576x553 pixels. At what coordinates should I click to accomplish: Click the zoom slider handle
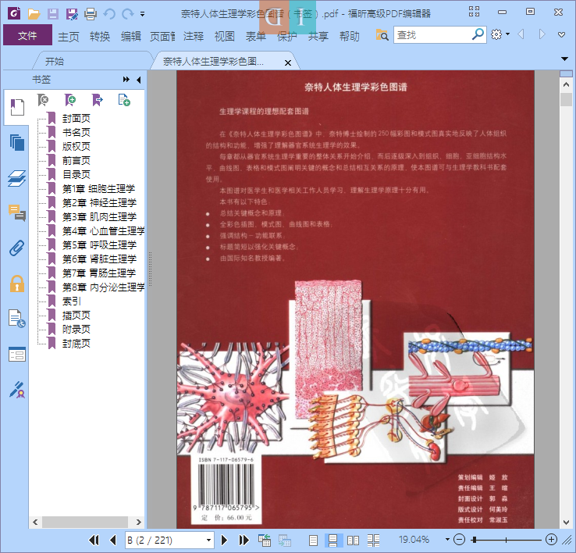475,540
